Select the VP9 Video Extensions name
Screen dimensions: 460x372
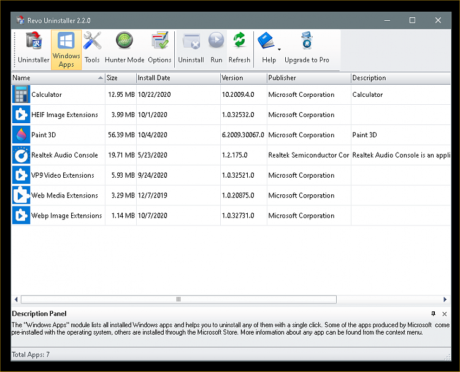63,175
